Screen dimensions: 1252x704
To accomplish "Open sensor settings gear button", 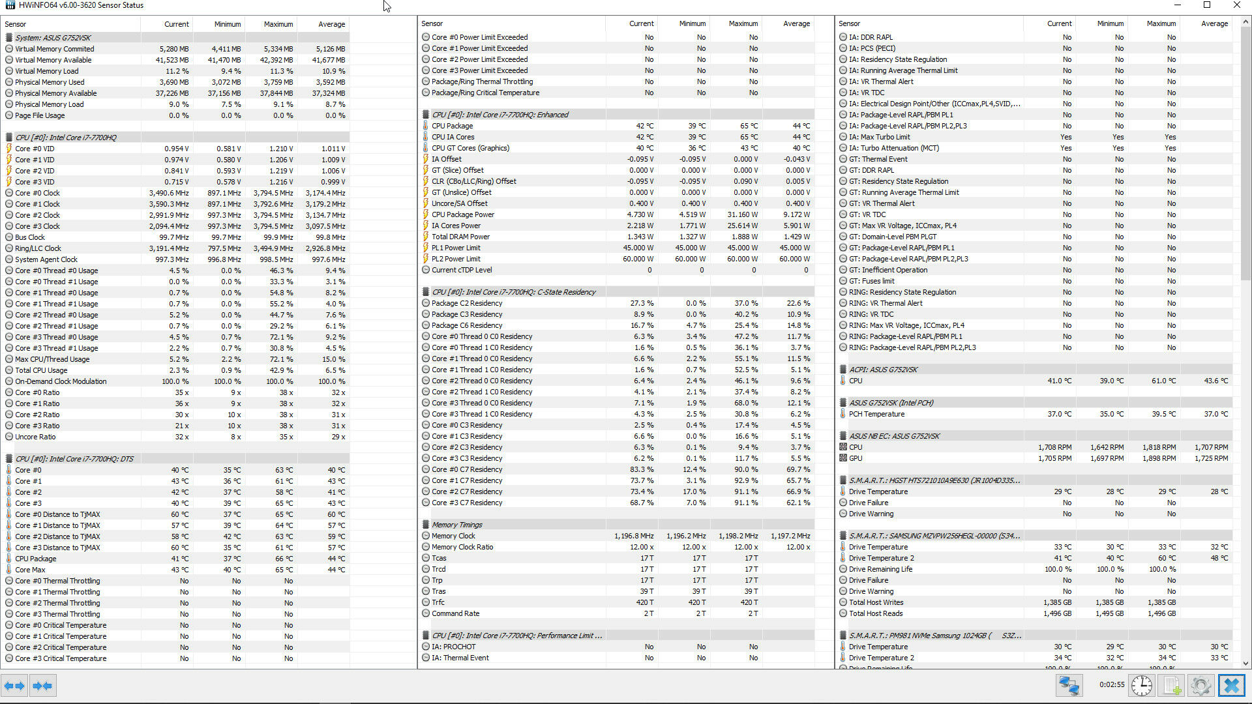I will pyautogui.click(x=1200, y=686).
